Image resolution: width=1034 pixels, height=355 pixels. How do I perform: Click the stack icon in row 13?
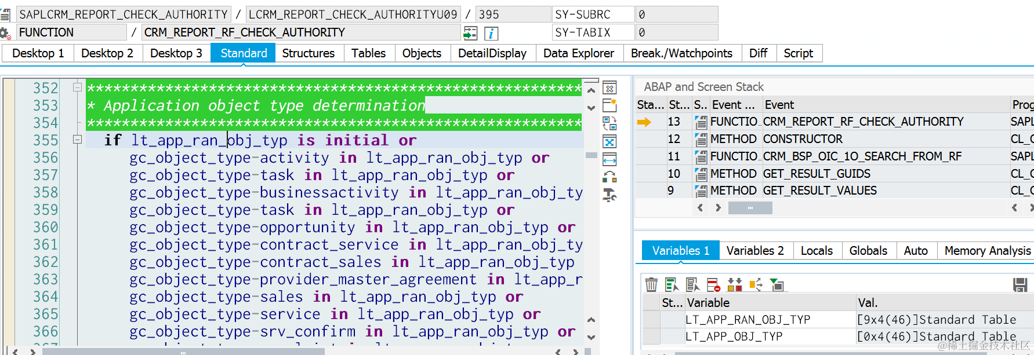[x=701, y=122]
